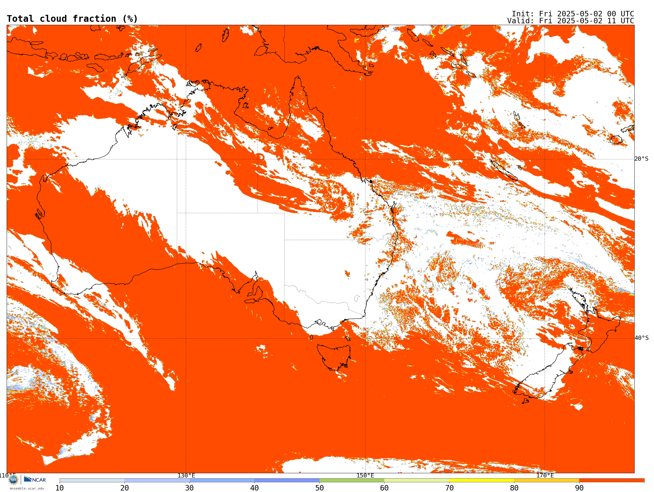This screenshot has height=492, width=654.
Task: Click the 150°E longitude label
Action: coord(365,475)
